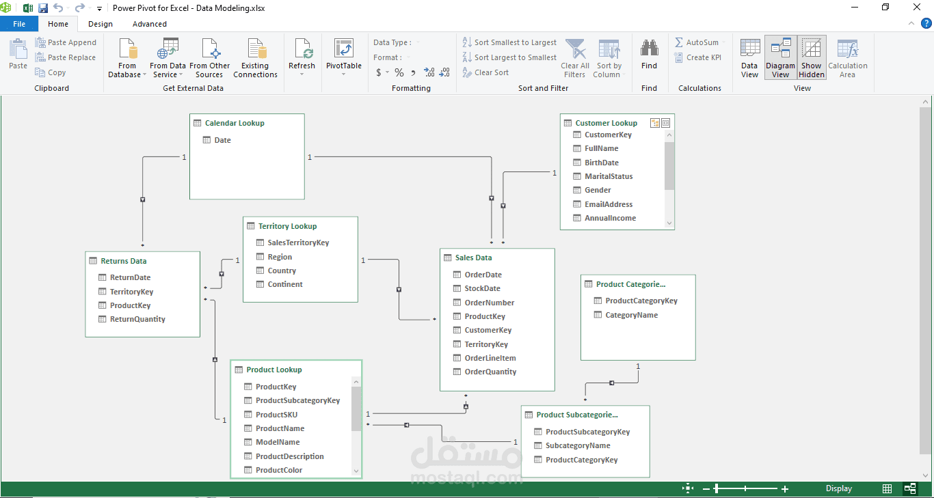The width and height of the screenshot is (934, 498).
Task: Expand the PivotTable dropdown arrow
Action: click(344, 74)
